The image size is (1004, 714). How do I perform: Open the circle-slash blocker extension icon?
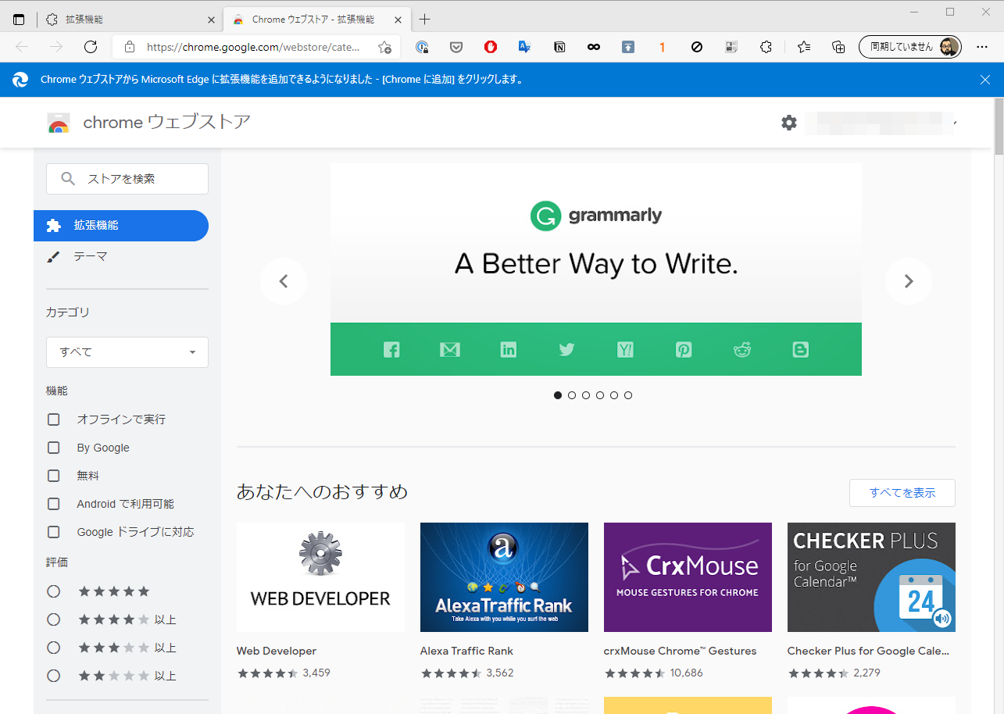pyautogui.click(x=697, y=47)
